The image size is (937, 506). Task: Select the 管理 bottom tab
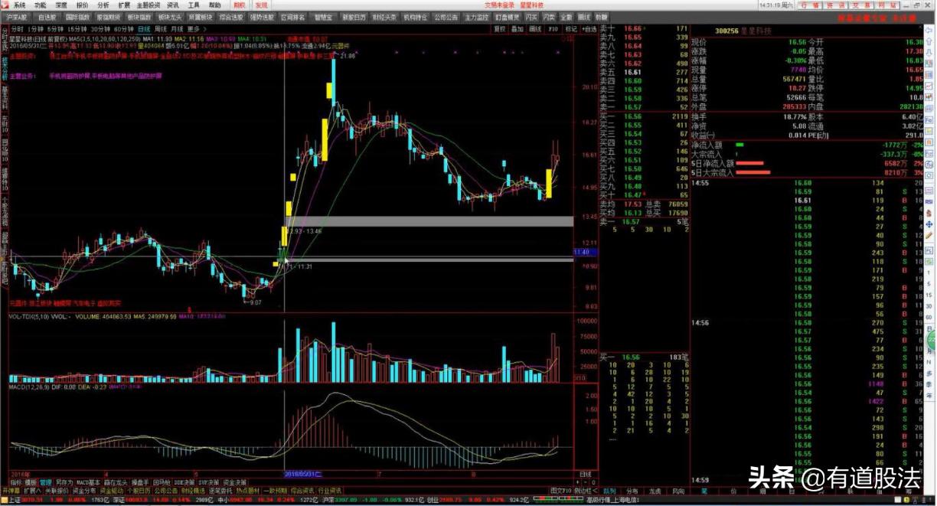[46, 482]
